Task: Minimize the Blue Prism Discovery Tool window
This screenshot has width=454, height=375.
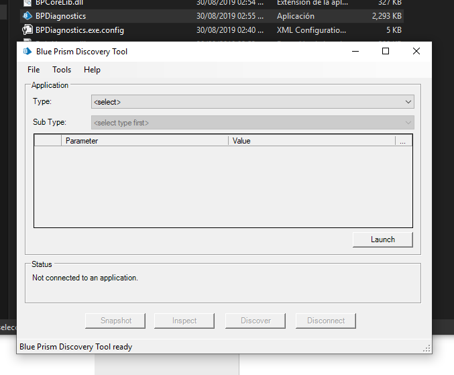Action: 355,51
